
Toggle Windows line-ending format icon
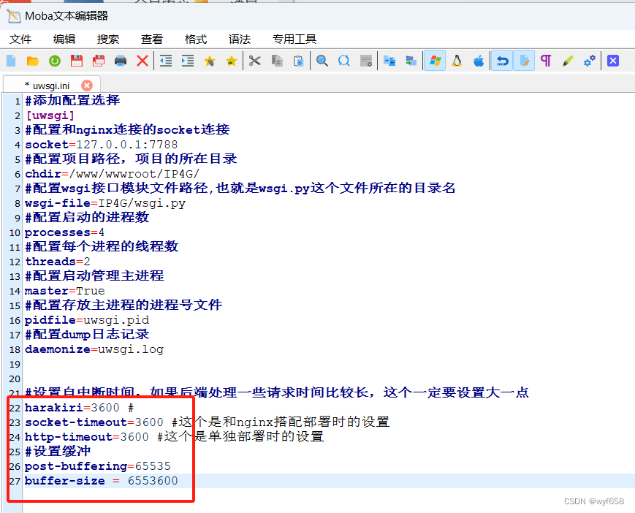[x=435, y=61]
